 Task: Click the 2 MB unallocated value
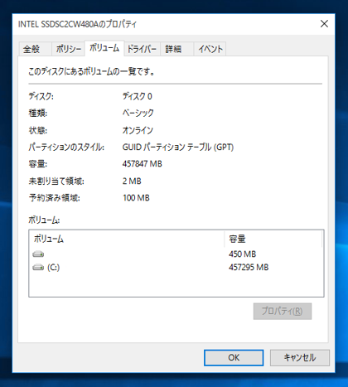click(132, 181)
